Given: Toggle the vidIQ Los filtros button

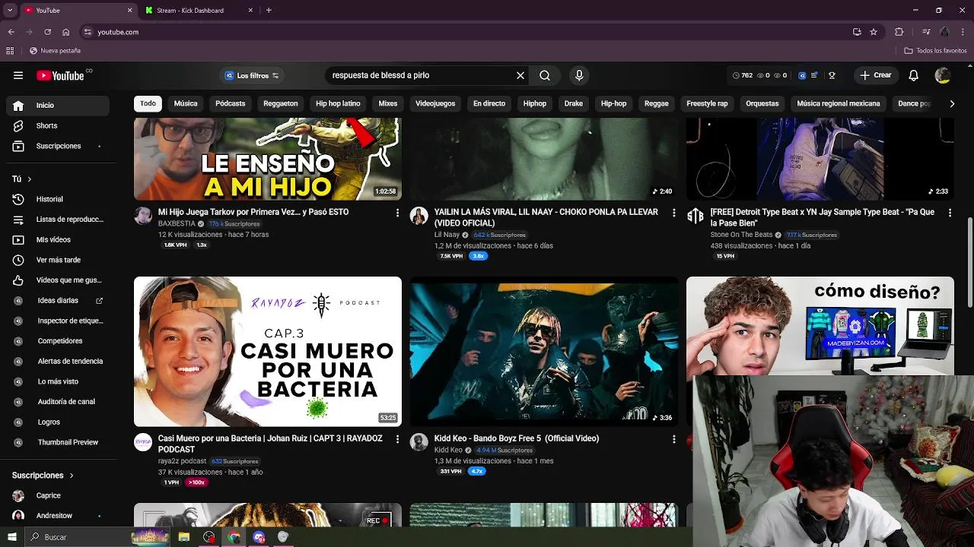Looking at the screenshot, I should (253, 75).
